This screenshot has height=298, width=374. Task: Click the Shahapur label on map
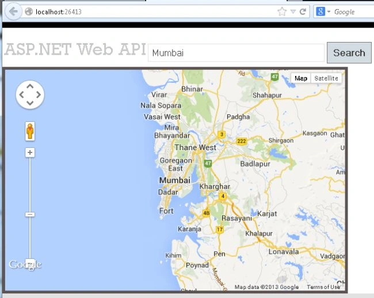pyautogui.click(x=267, y=95)
